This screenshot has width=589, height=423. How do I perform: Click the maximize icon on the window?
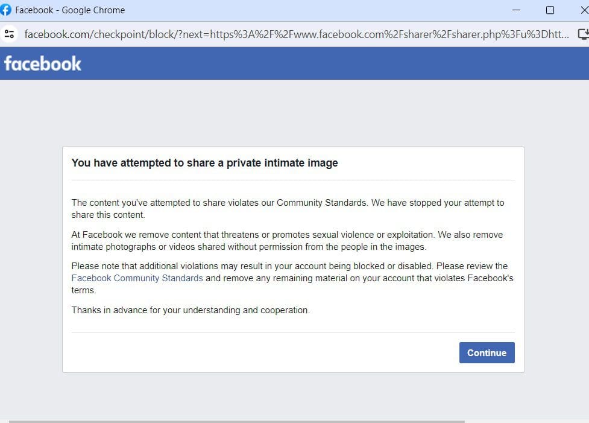pos(549,10)
